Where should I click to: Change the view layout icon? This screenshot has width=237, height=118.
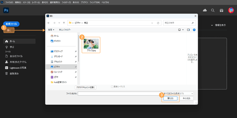tap(179, 30)
